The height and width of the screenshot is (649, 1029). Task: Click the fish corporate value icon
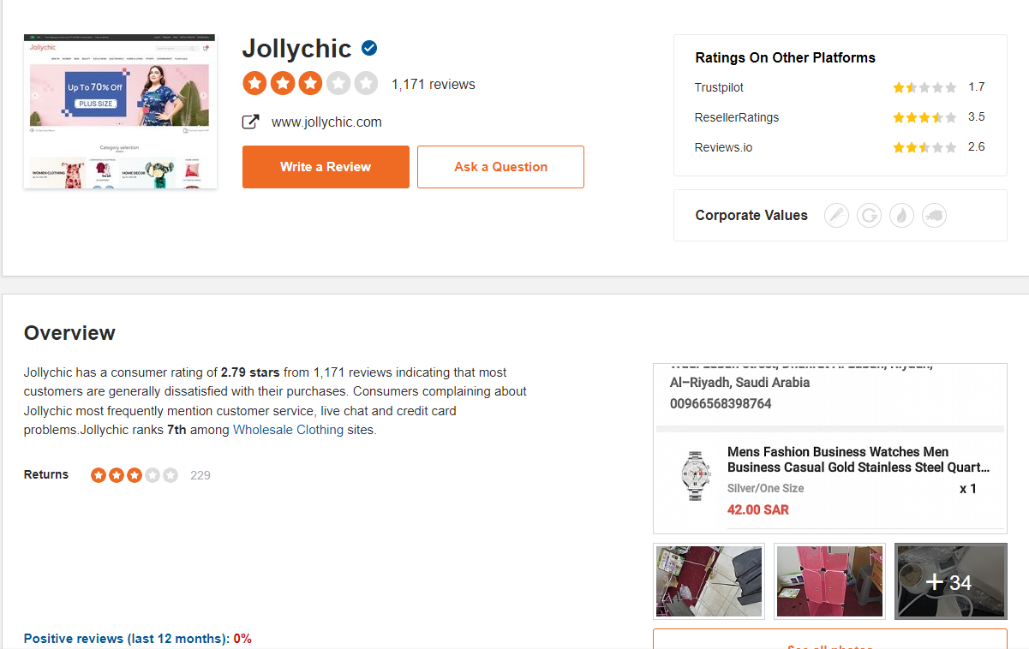click(x=934, y=216)
